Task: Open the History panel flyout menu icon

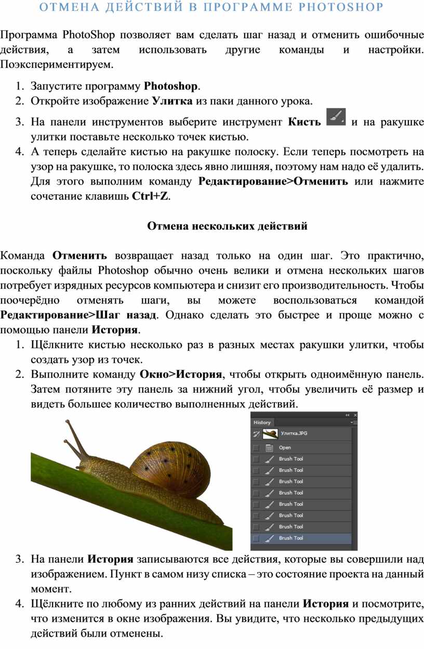Action: pos(354,422)
